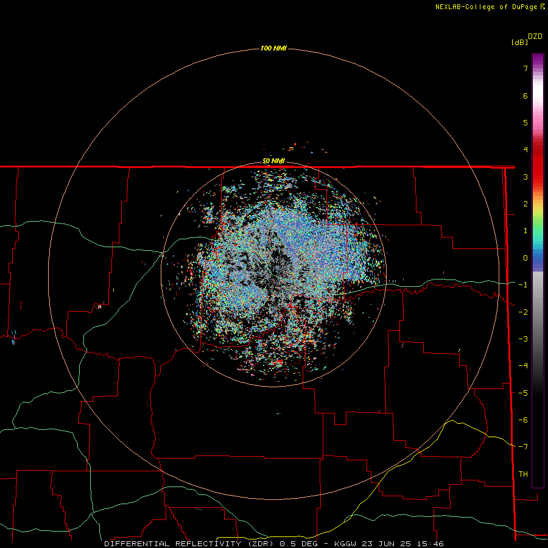
Task: Click the -1 value on color scale
Action: coord(523,285)
